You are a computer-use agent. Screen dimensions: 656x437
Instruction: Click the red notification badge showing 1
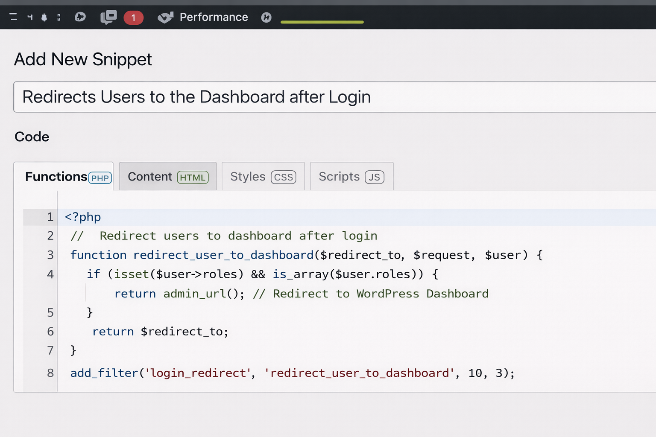[133, 17]
